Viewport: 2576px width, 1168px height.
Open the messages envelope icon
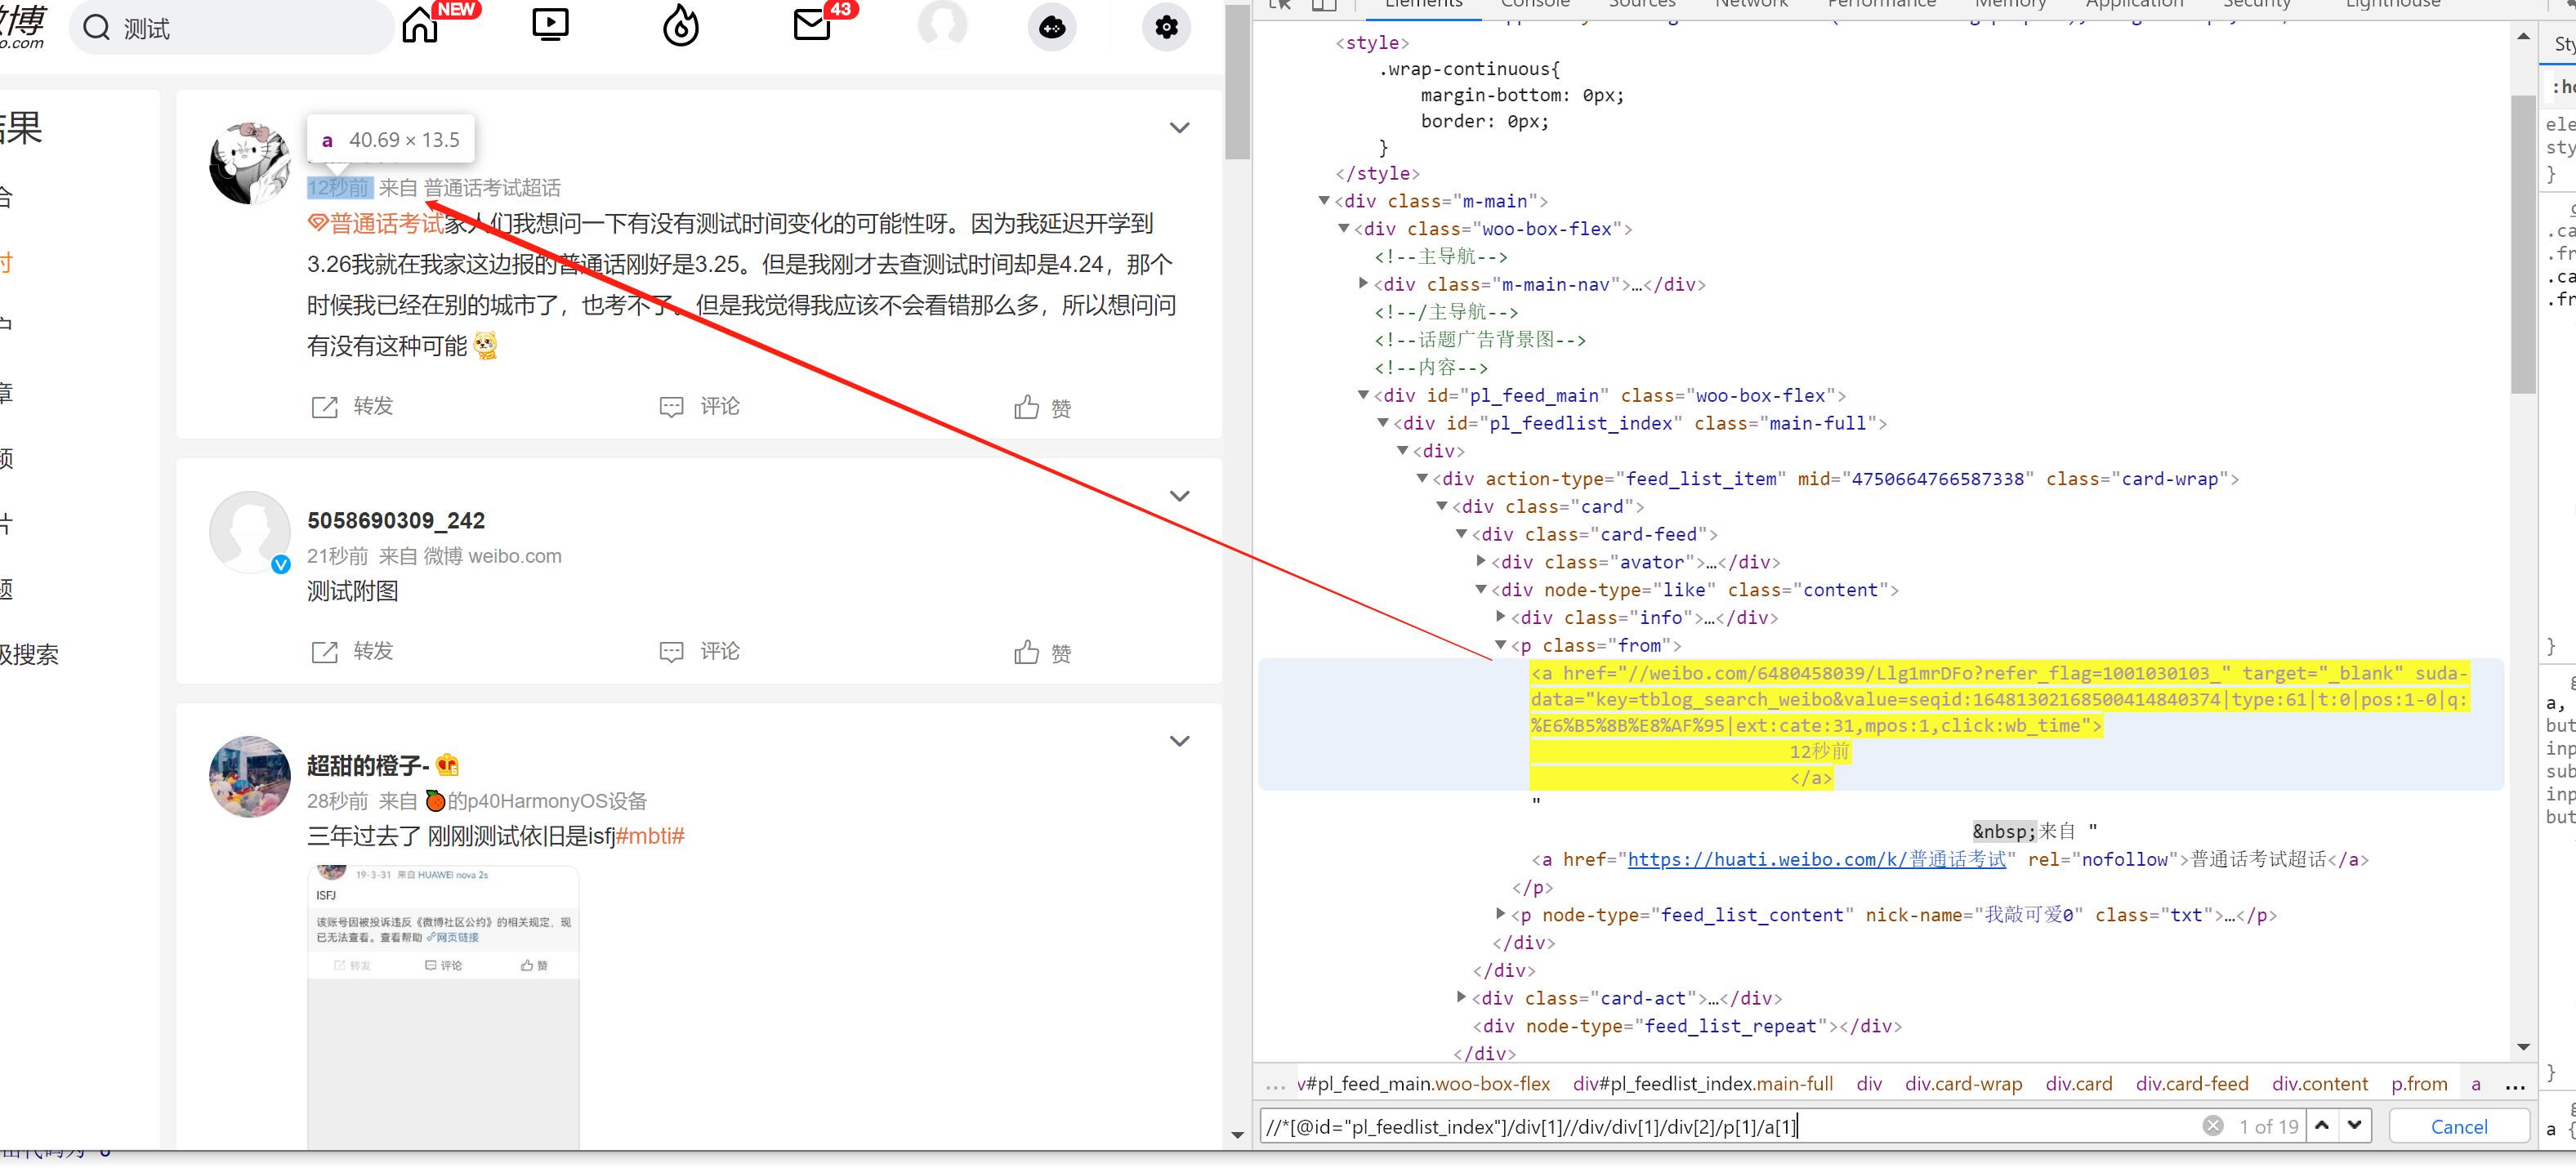click(812, 26)
